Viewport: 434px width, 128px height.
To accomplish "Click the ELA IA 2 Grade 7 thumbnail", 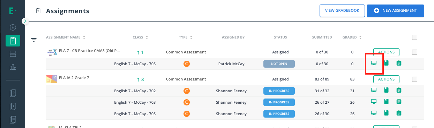I will (x=52, y=79).
